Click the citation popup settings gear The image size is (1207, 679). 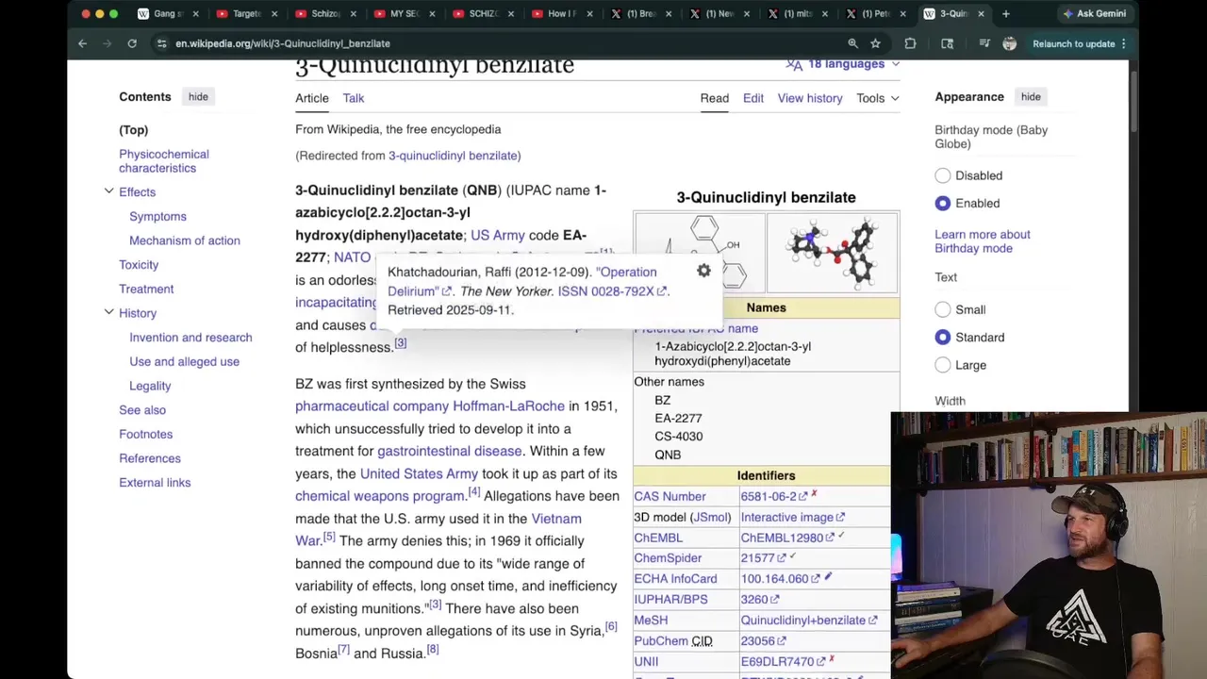pos(703,272)
